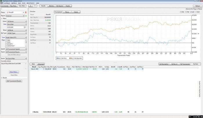Show the Places graph tab
The image size is (203, 118).
tap(67, 12)
